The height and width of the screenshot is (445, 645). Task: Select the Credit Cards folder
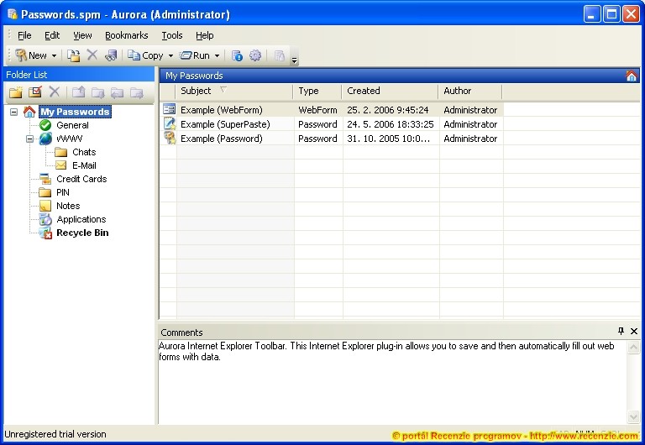click(x=81, y=179)
